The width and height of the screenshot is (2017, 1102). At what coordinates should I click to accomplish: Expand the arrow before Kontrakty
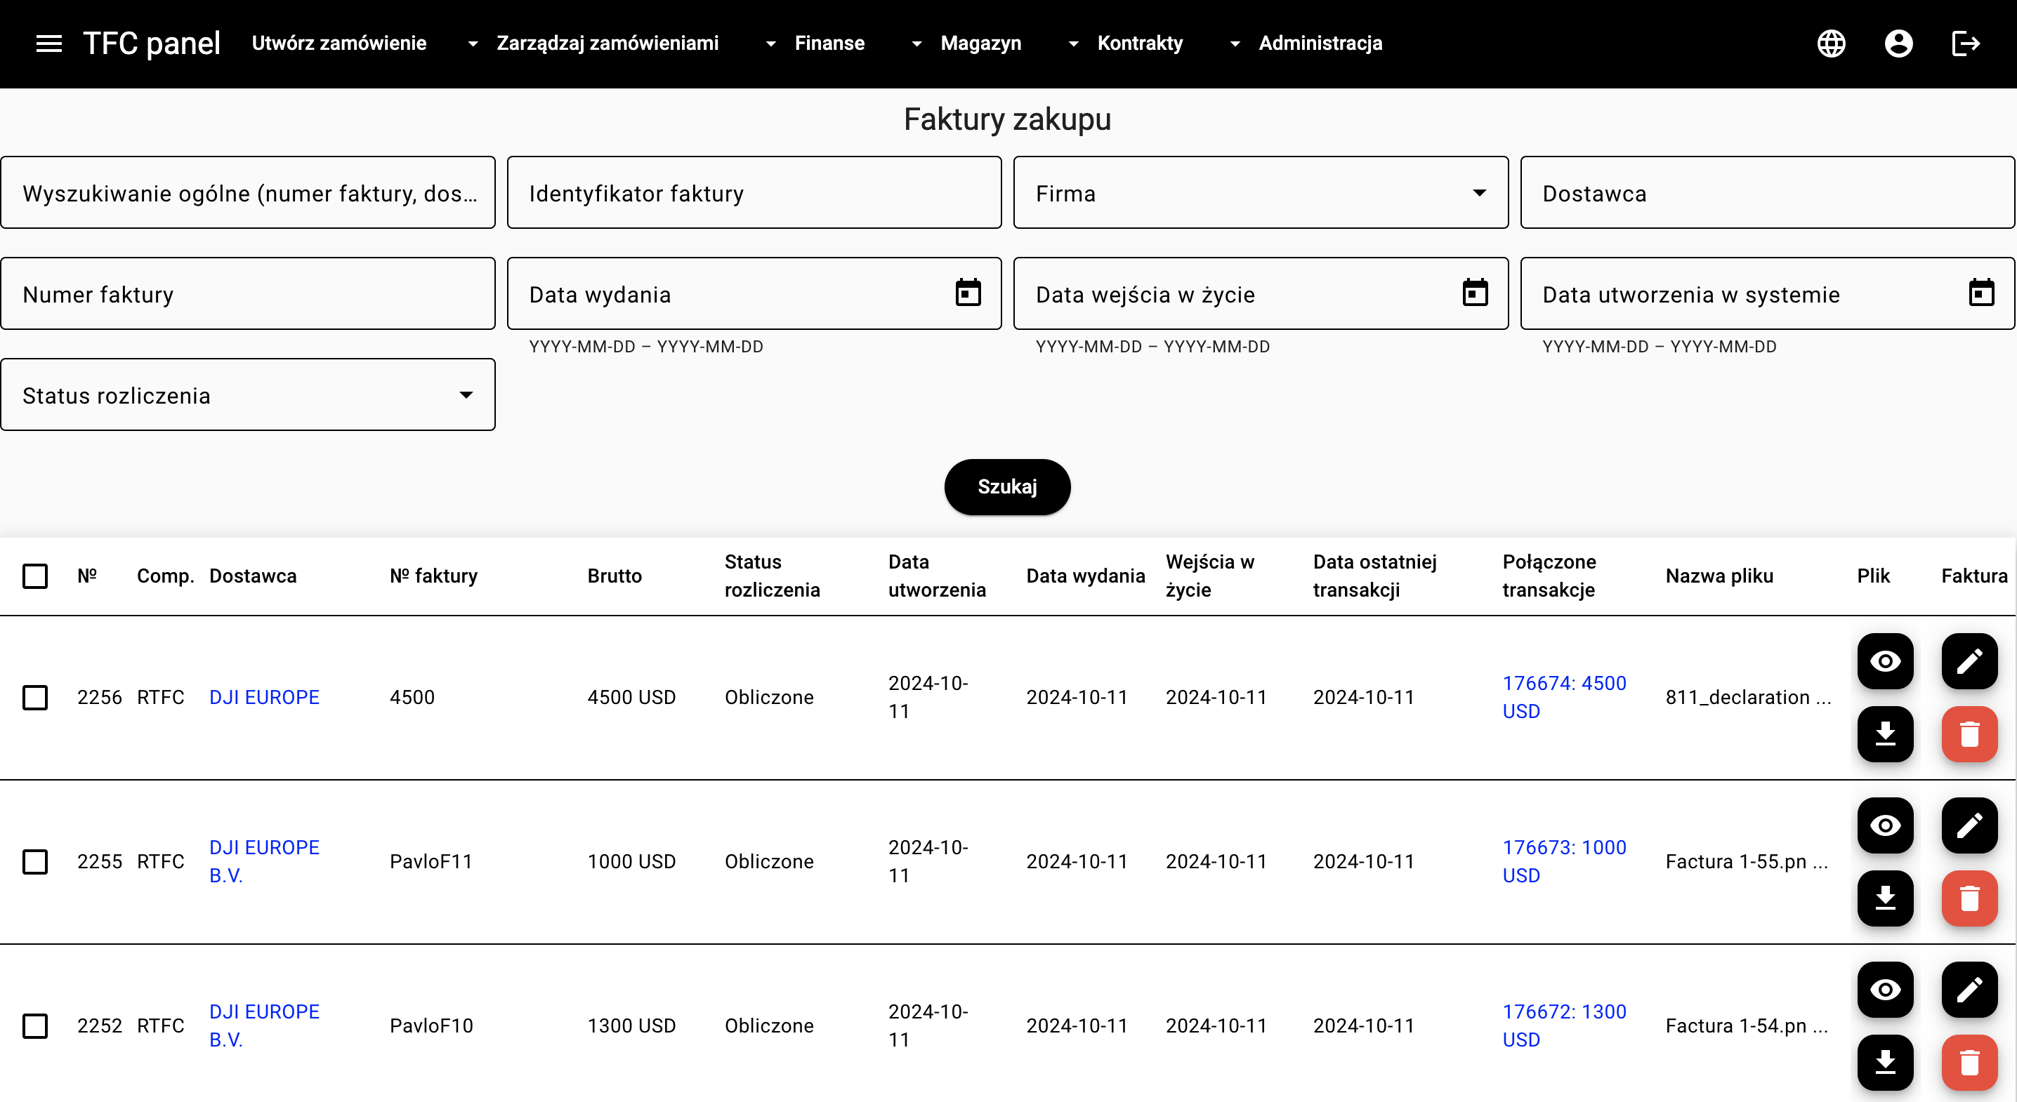(1074, 44)
